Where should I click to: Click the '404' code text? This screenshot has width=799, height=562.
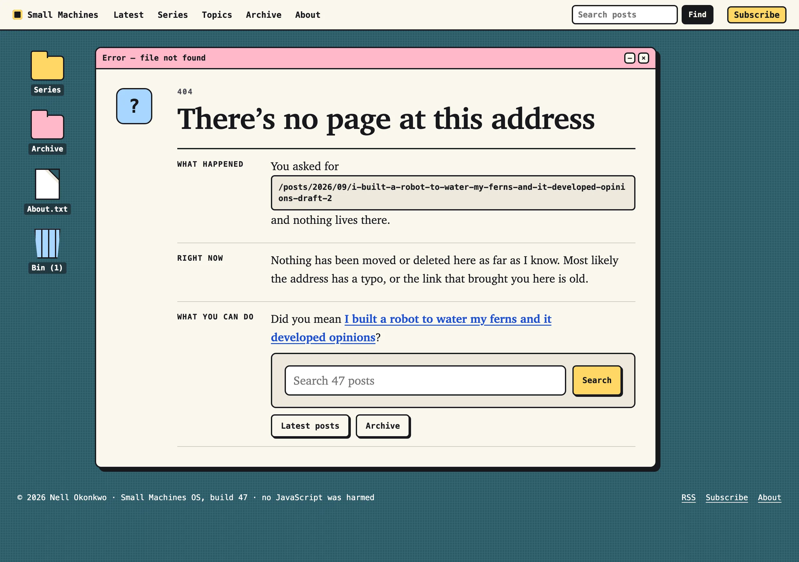tap(185, 91)
